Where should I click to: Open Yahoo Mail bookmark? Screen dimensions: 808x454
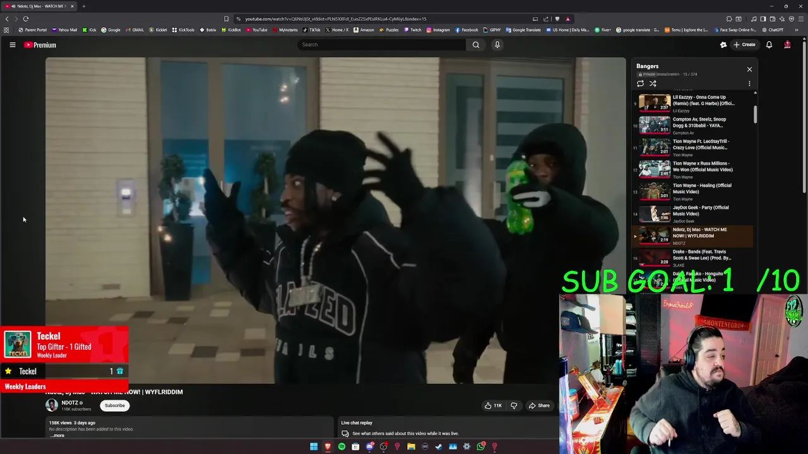[x=64, y=30]
